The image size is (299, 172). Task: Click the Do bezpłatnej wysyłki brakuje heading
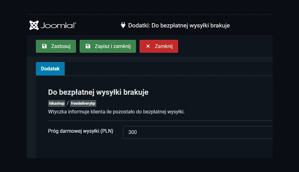[98, 92]
